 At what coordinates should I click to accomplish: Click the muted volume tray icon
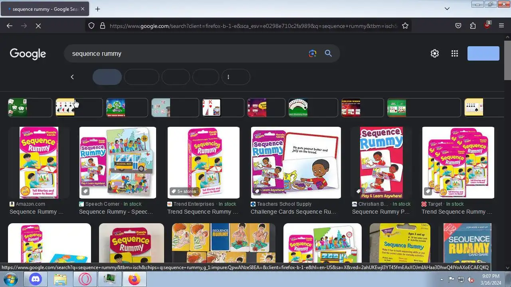point(471,279)
